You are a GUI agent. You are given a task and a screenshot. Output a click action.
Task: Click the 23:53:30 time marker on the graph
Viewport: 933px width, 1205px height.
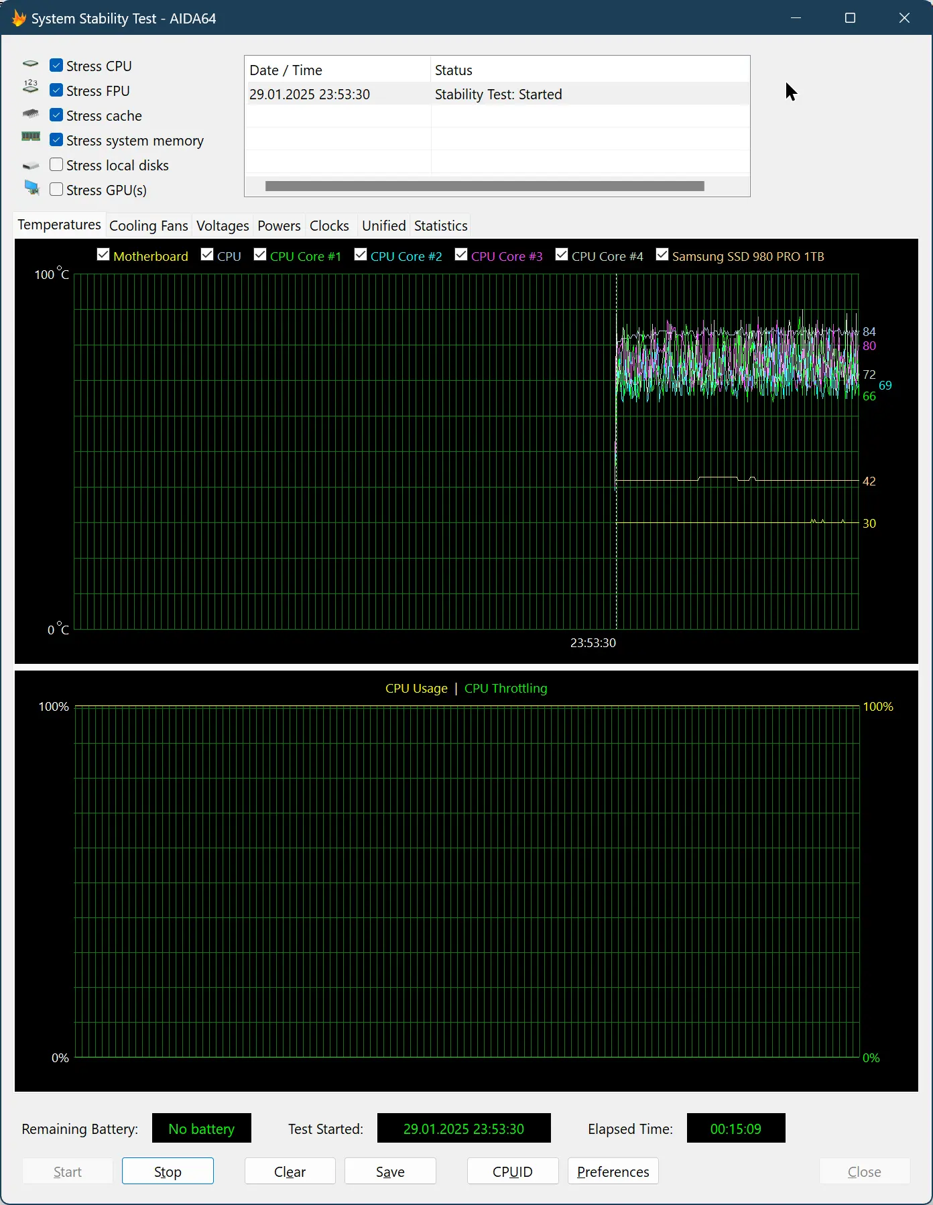coord(593,642)
